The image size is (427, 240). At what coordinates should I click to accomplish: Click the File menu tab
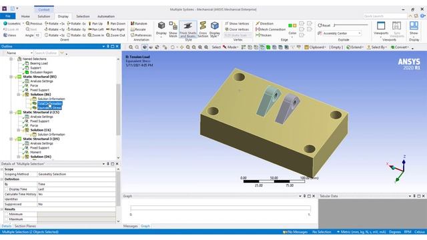point(7,16)
